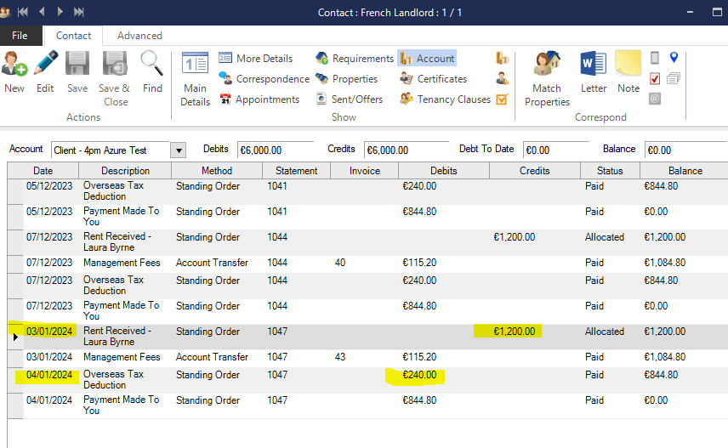Go to next record arrow
This screenshot has width=728, height=448.
[60, 12]
